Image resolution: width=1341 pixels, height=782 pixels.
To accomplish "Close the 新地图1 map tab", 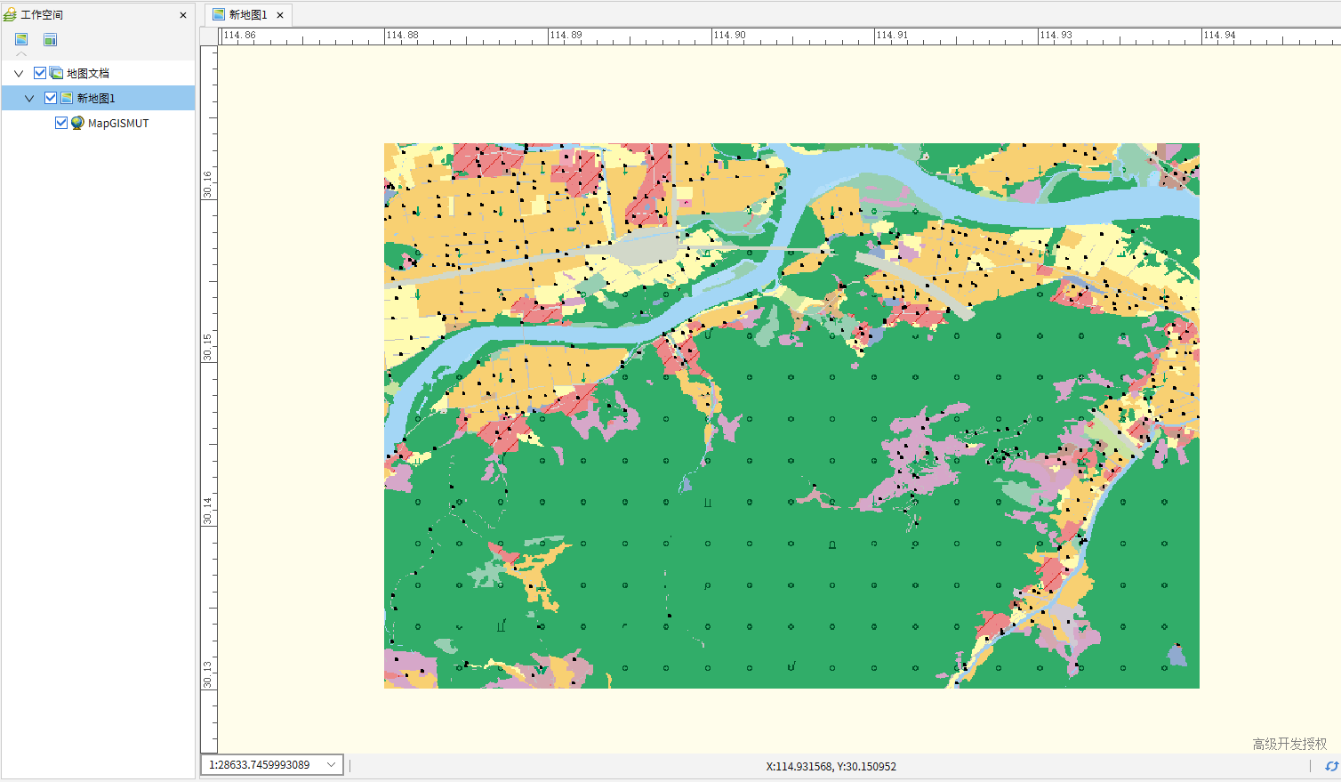I will pos(280,15).
